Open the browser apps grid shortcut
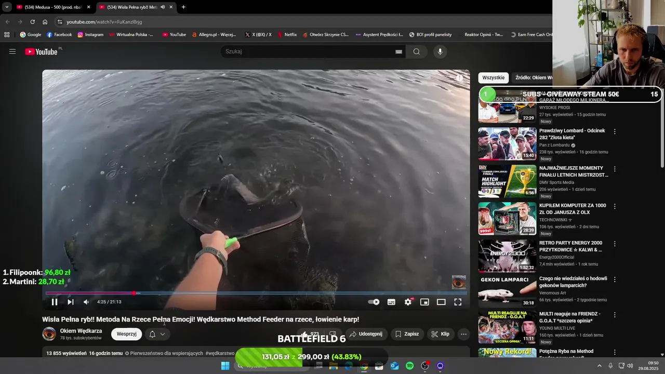665x374 pixels. coord(7,35)
